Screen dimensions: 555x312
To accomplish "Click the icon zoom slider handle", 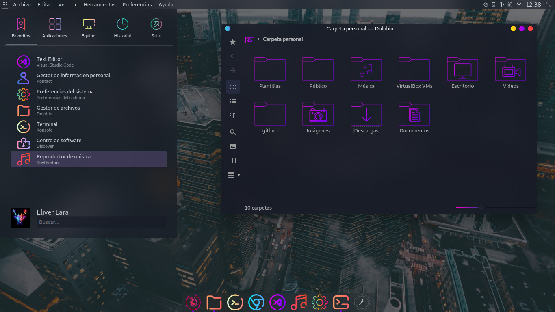I will pos(481,208).
